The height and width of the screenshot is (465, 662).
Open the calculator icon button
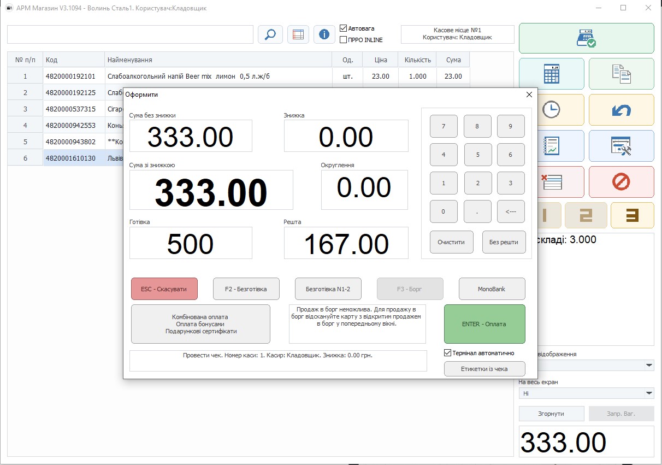click(x=551, y=74)
